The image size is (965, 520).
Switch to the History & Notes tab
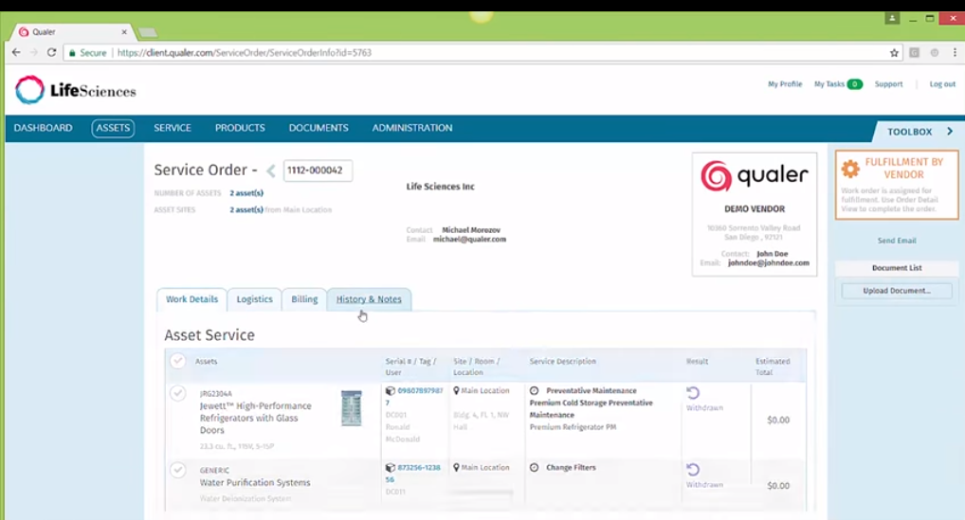pyautogui.click(x=369, y=299)
